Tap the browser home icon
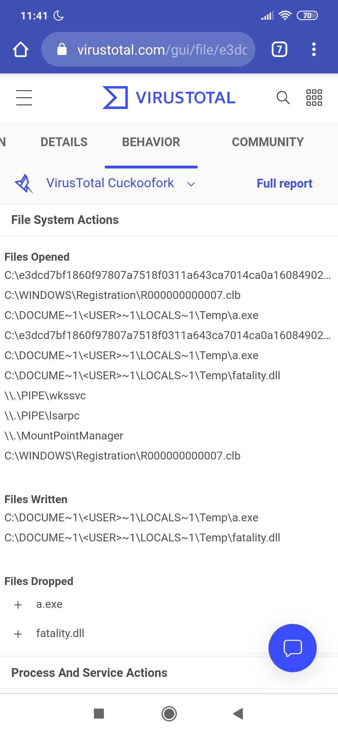Screen dimensions: 338x734 coord(21,50)
